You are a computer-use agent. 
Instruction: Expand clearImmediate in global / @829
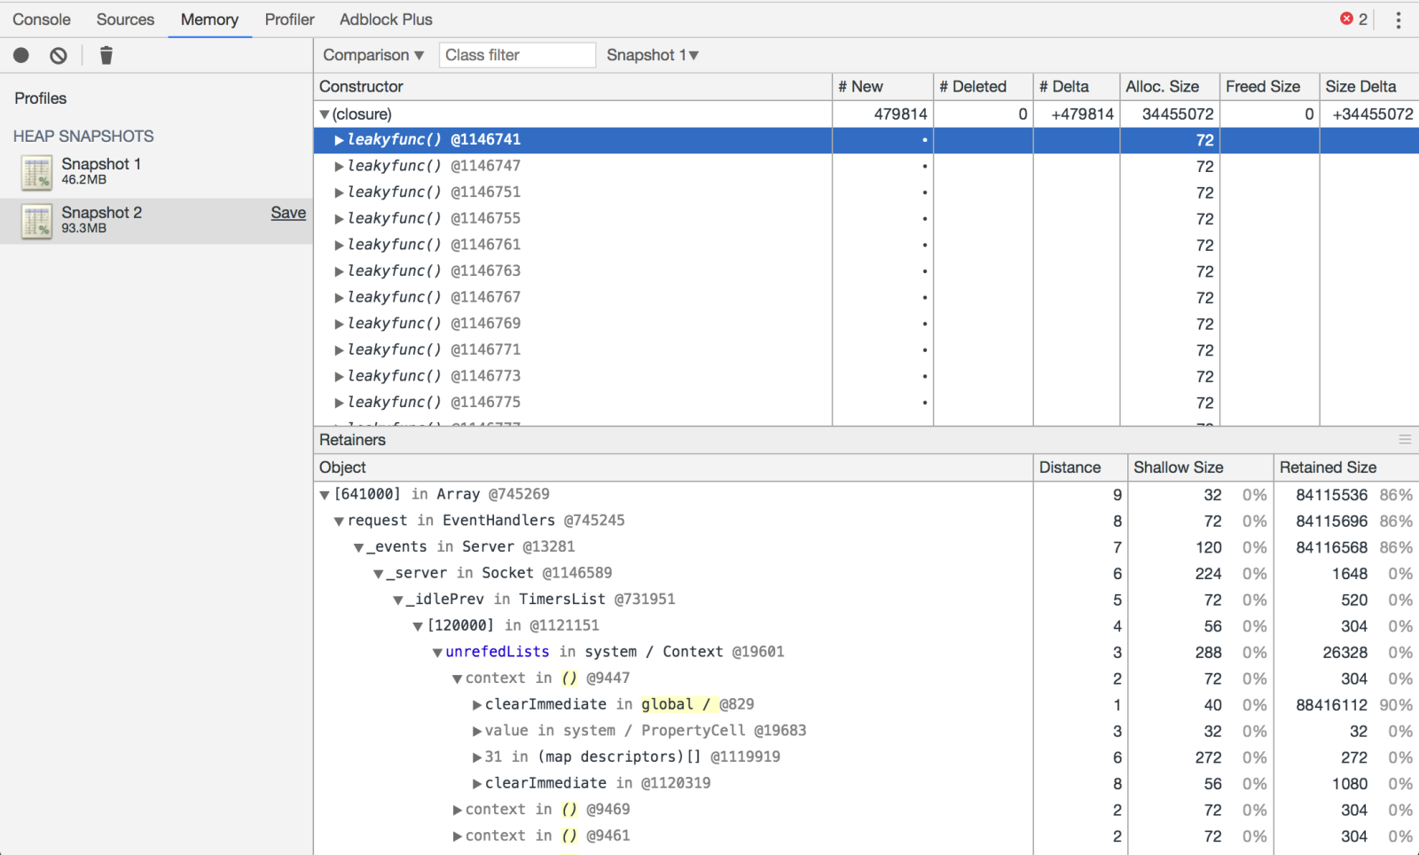coord(477,705)
